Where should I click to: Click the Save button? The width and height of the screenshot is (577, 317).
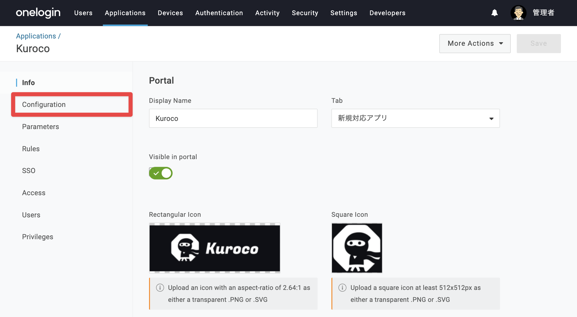pos(538,43)
